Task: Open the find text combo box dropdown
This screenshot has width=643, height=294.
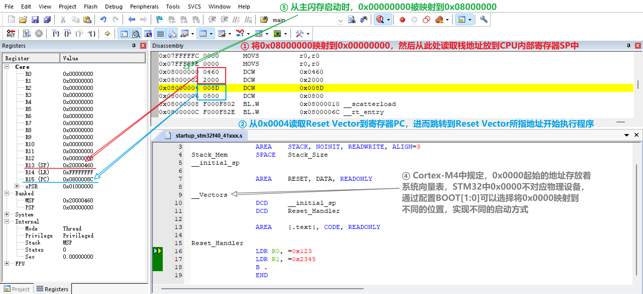Action: [340, 20]
